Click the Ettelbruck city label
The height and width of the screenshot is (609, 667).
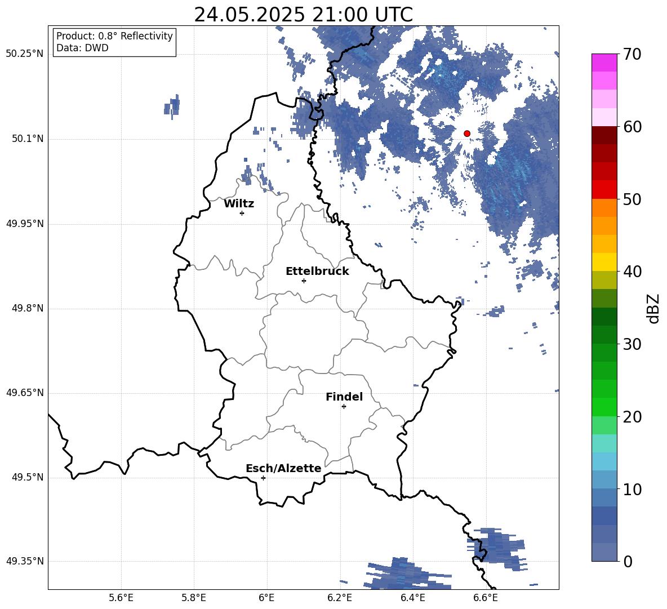pyautogui.click(x=317, y=272)
